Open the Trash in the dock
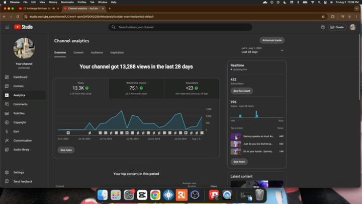The image size is (362, 204). click(259, 195)
